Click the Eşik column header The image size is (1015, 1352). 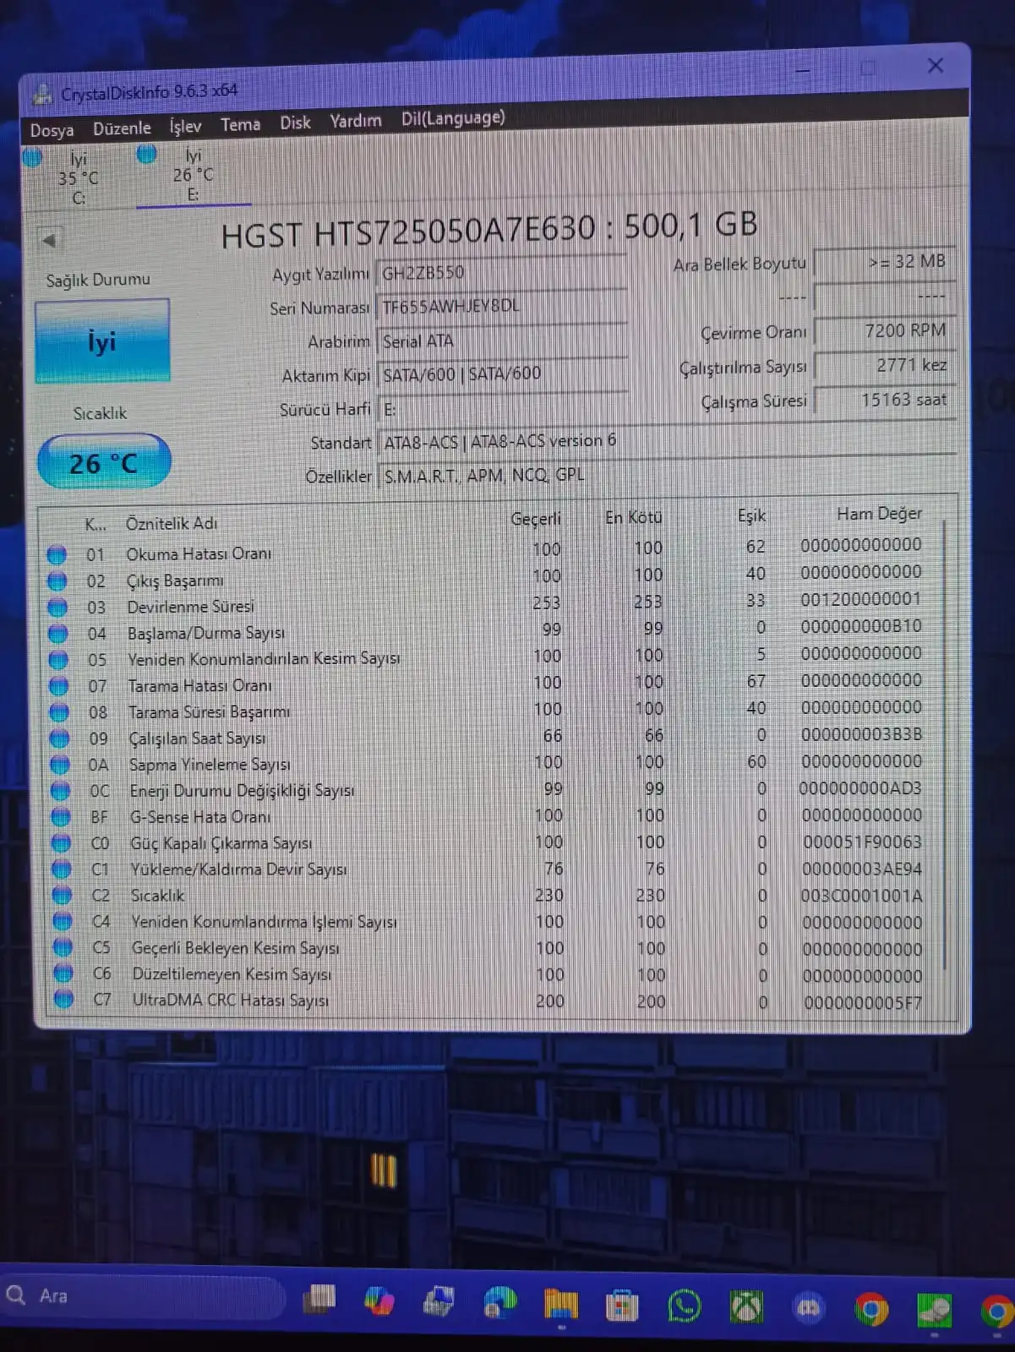[x=751, y=515]
